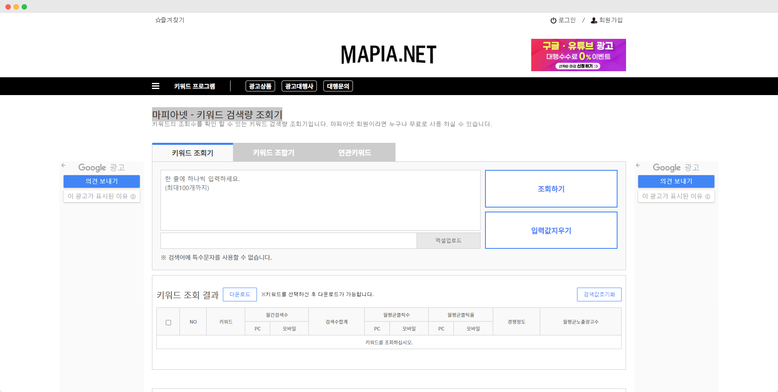Toggle the select-all checkbox in results table
The image size is (778, 392).
168,322
